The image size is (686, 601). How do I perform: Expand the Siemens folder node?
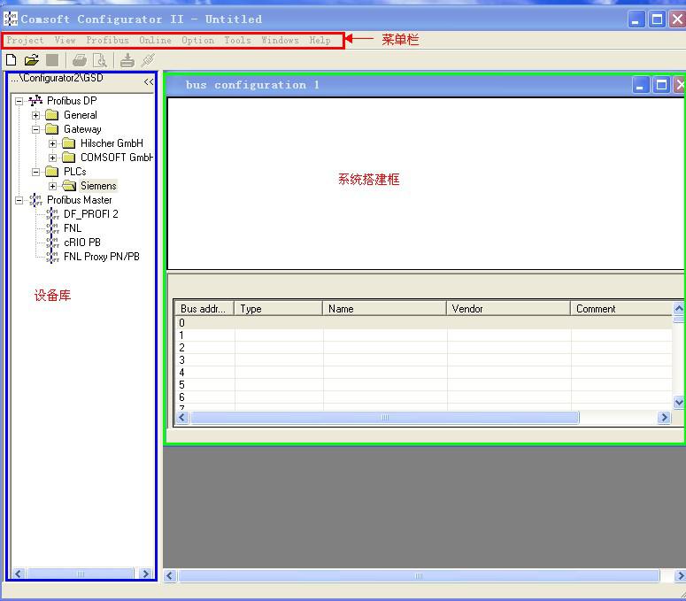(x=52, y=186)
